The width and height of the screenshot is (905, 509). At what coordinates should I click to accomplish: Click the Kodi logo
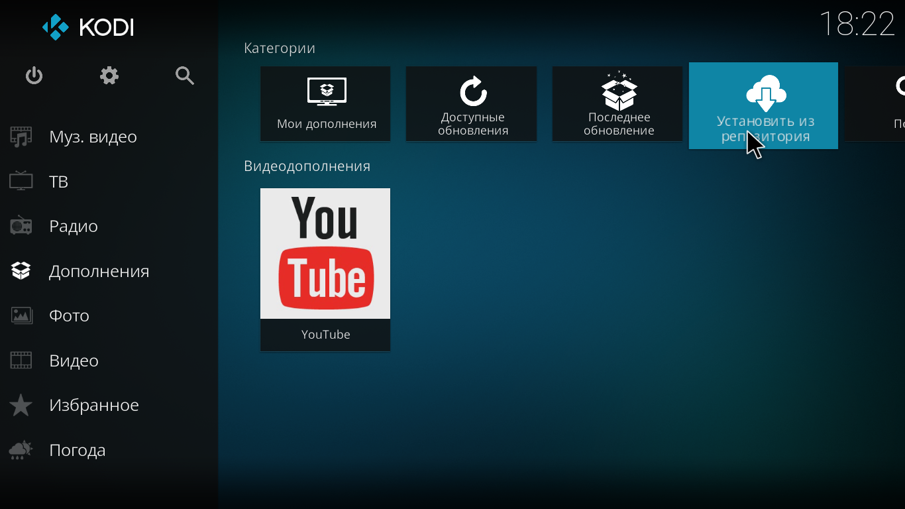[88, 27]
